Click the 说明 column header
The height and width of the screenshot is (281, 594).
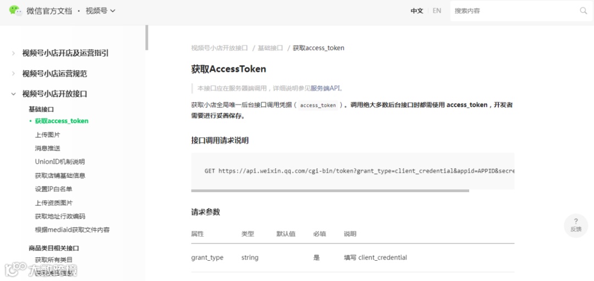[x=350, y=234]
